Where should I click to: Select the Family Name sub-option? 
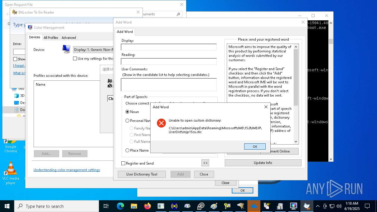tap(131, 128)
